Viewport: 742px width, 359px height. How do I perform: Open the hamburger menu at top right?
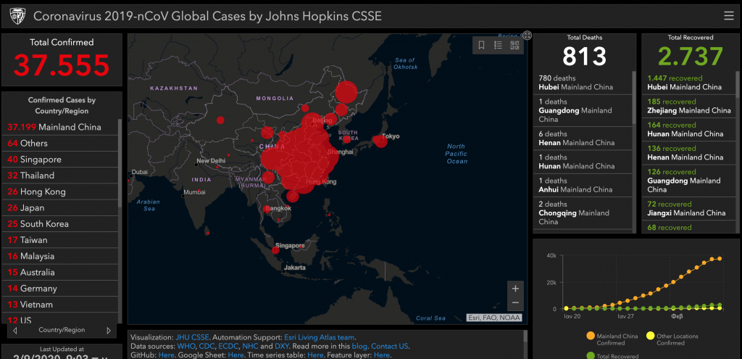[x=728, y=16]
